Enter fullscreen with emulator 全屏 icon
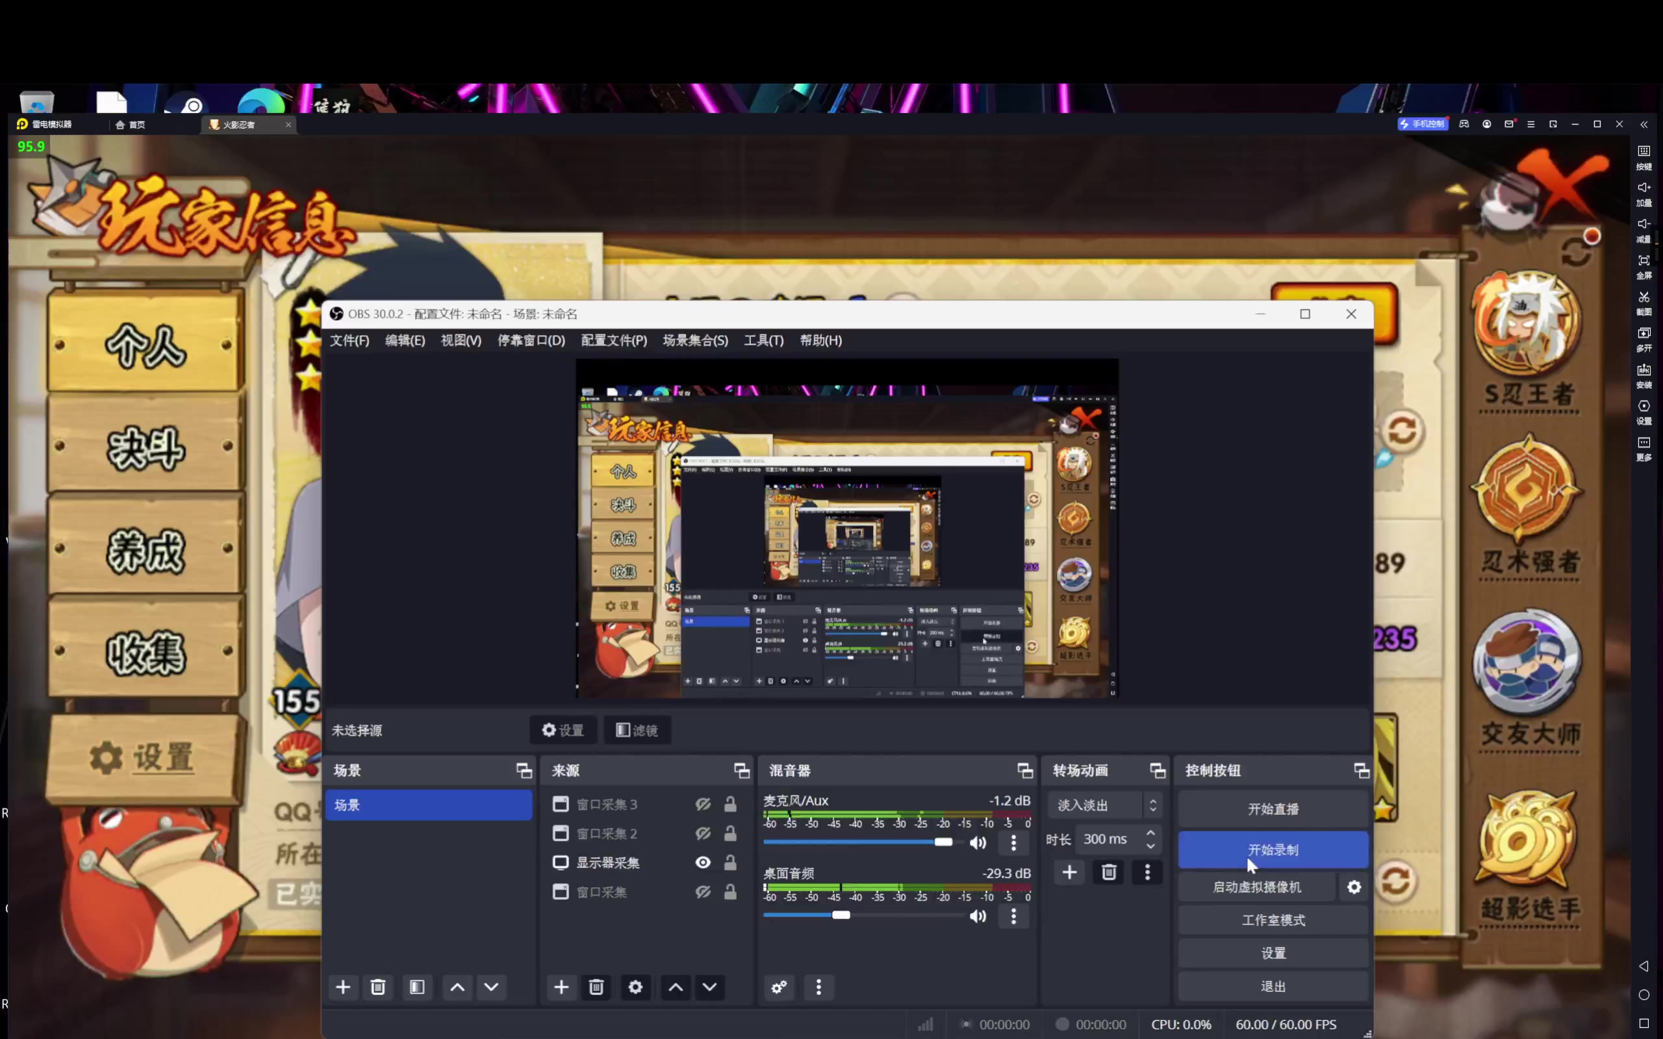The height and width of the screenshot is (1039, 1663). pos(1644,267)
